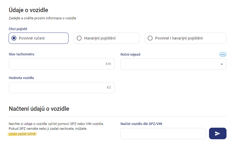Viewport: 241px width, 143px height.
Task: Click the 'Chci pojistit' label
Action: [18, 29]
